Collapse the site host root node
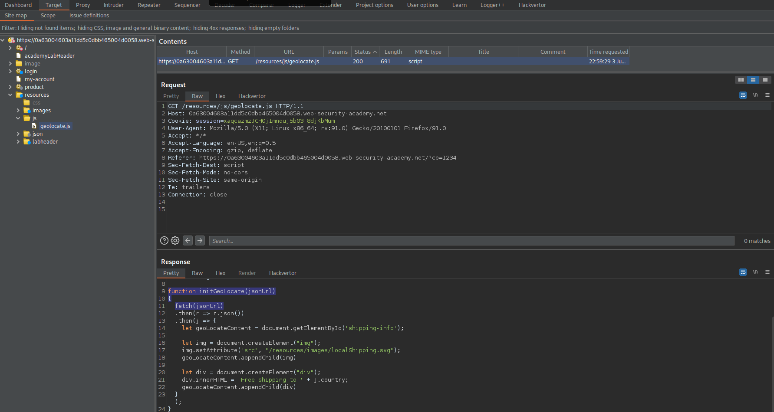The image size is (774, 412). pyautogui.click(x=3, y=40)
